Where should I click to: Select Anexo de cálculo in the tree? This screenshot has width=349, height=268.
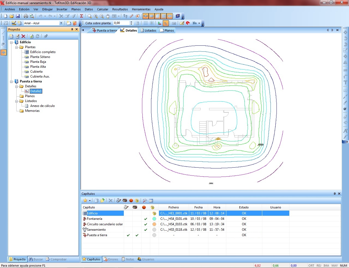(42, 106)
